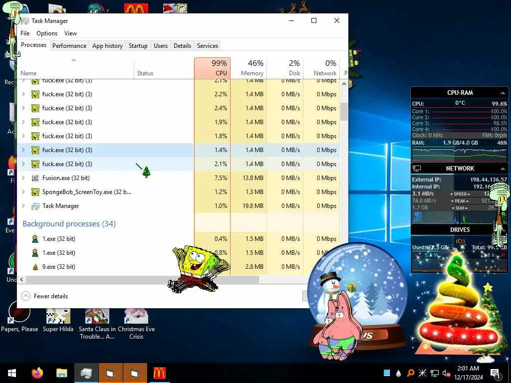This screenshot has width=511, height=383.
Task: Collapse the CPU-RAM gadget panel
Action: point(502,93)
